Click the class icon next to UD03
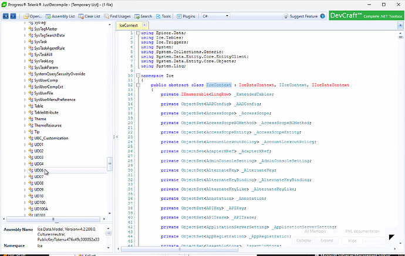This screenshot has height=256, width=405. (x=31, y=158)
